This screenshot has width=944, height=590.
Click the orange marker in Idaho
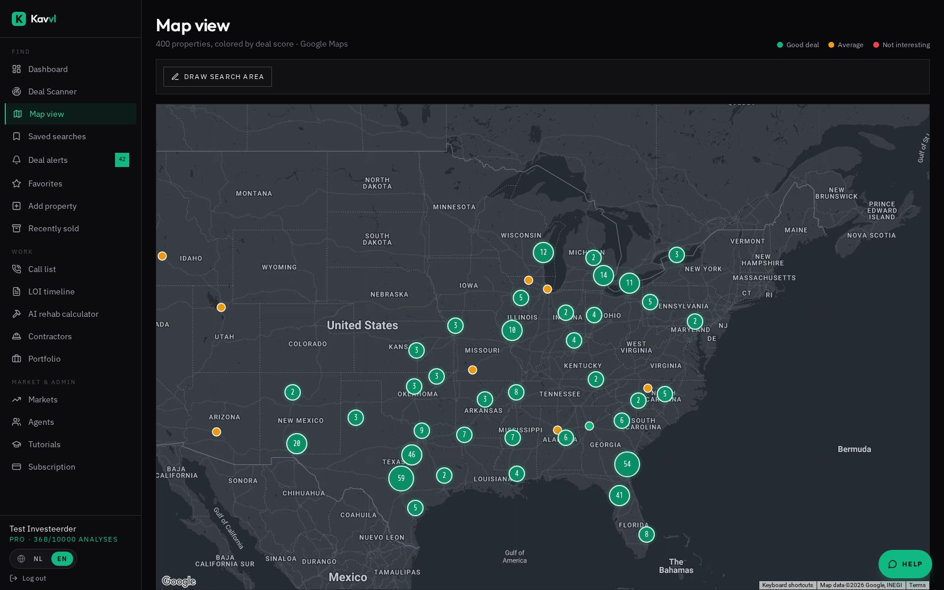[162, 256]
